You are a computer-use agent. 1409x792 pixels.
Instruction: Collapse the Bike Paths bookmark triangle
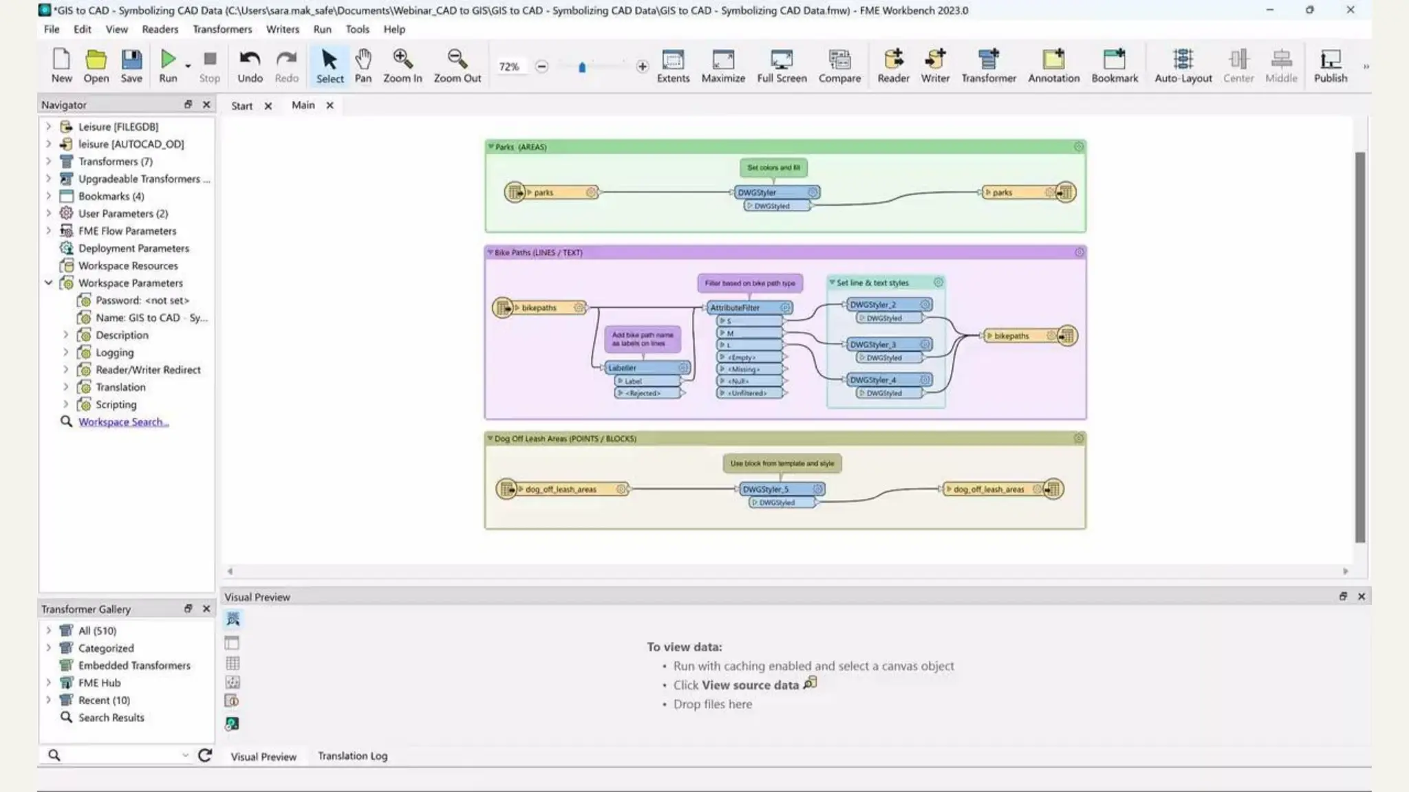coord(490,252)
